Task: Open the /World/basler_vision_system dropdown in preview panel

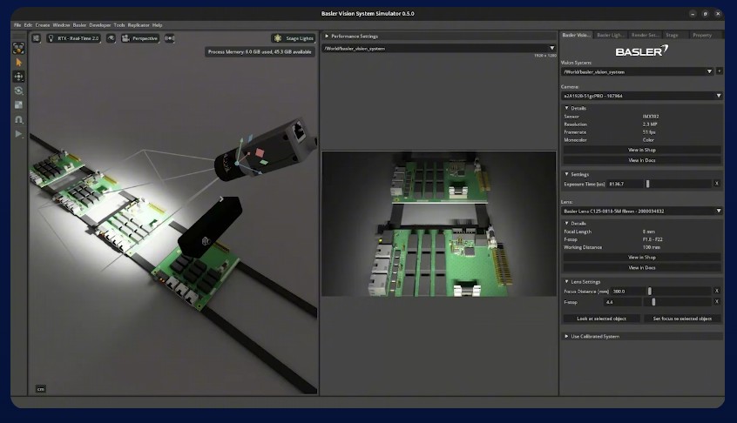Action: point(439,48)
